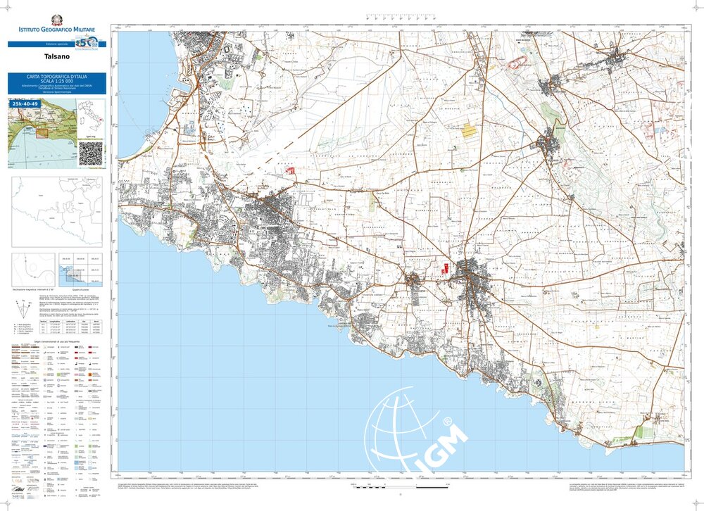The height and width of the screenshot is (511, 704).
Task: Click the 25k-40-49 sheet code label
Action: (25, 103)
